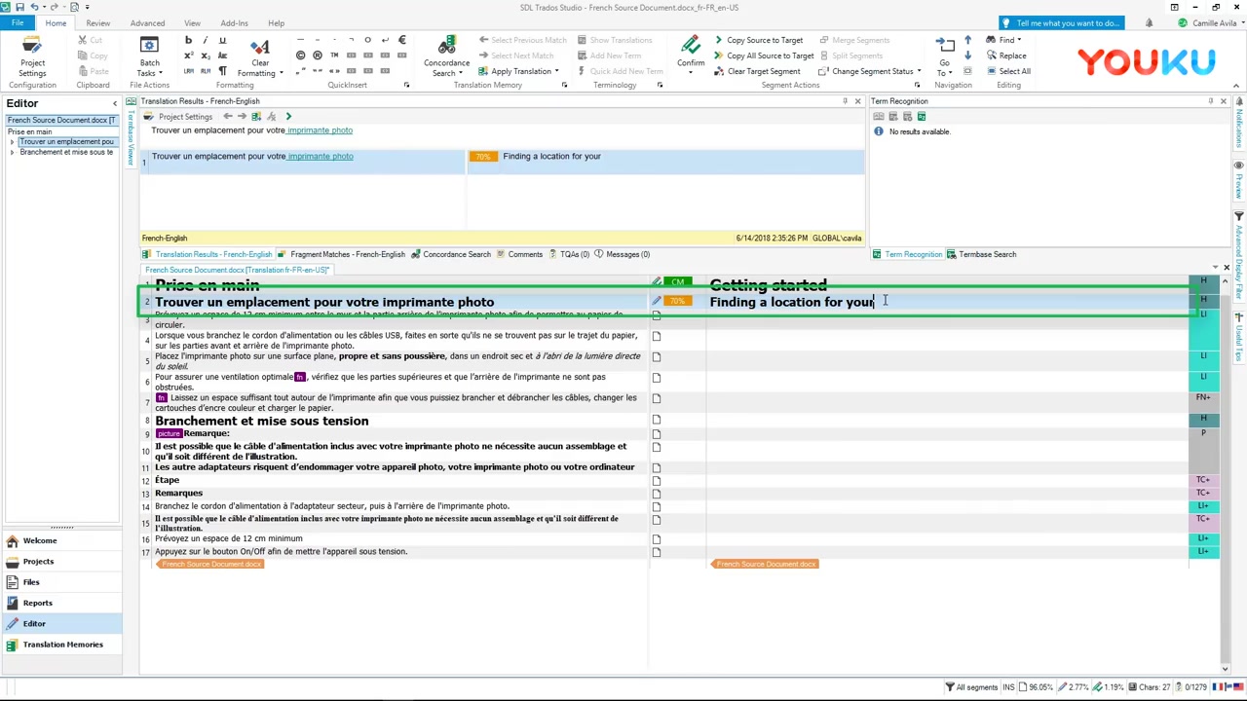
Task: Toggle display of formatting marks
Action: point(222,70)
